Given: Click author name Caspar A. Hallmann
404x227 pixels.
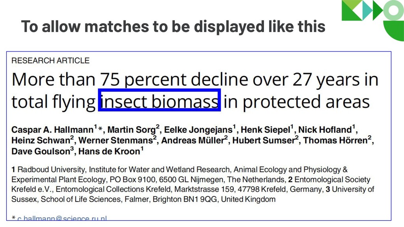Looking at the screenshot, I should pos(52,129).
